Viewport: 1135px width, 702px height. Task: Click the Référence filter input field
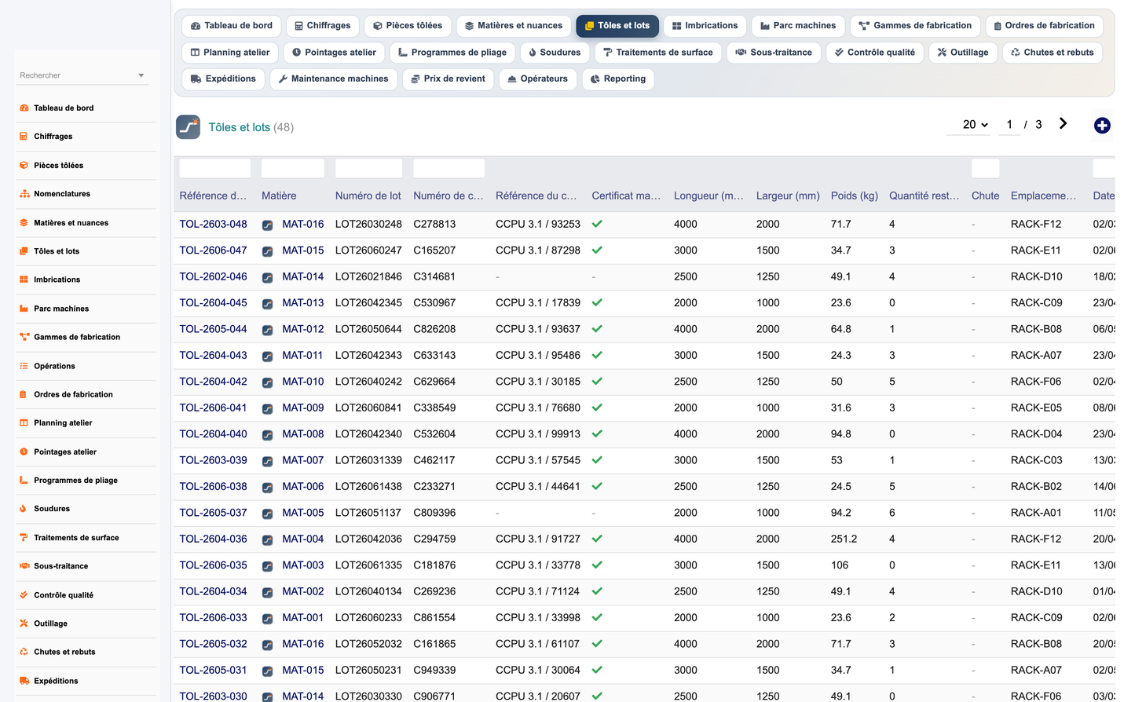(x=214, y=168)
